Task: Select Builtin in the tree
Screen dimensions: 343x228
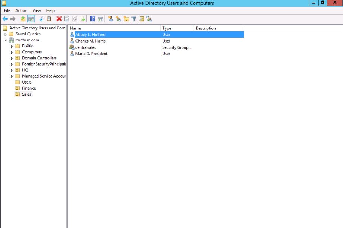Action: [28, 46]
